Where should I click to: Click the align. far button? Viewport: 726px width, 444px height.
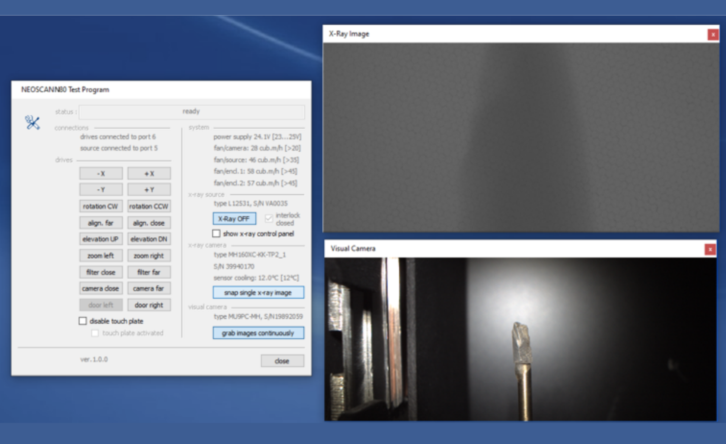(x=101, y=223)
